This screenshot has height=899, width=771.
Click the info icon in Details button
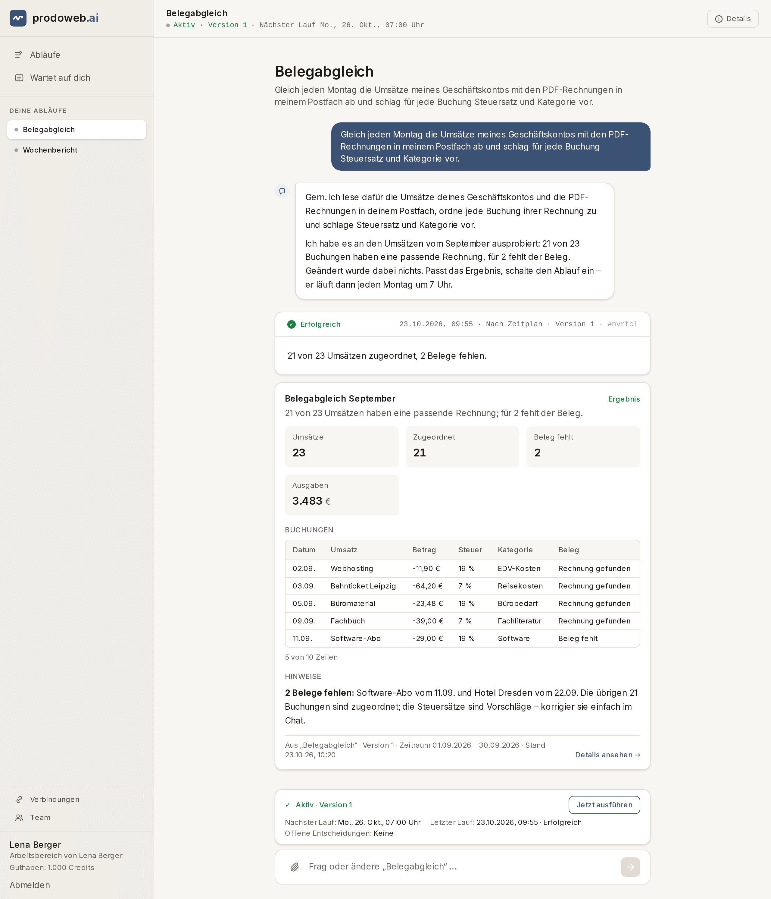coord(719,19)
